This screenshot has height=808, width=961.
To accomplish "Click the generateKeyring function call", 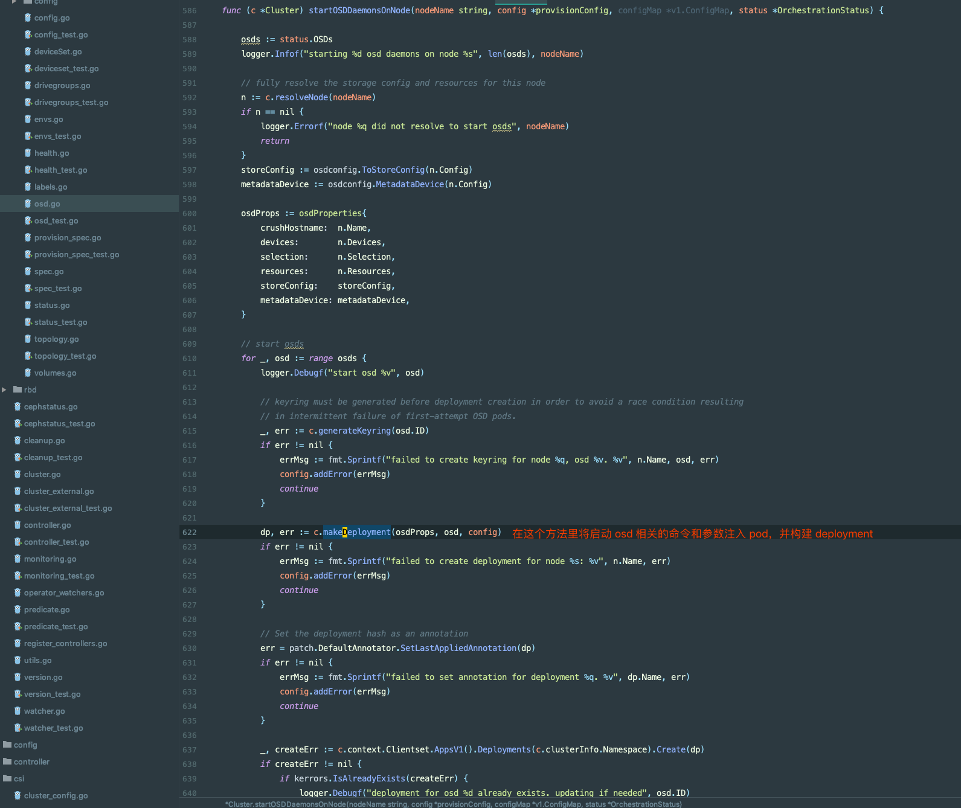I will pos(355,431).
